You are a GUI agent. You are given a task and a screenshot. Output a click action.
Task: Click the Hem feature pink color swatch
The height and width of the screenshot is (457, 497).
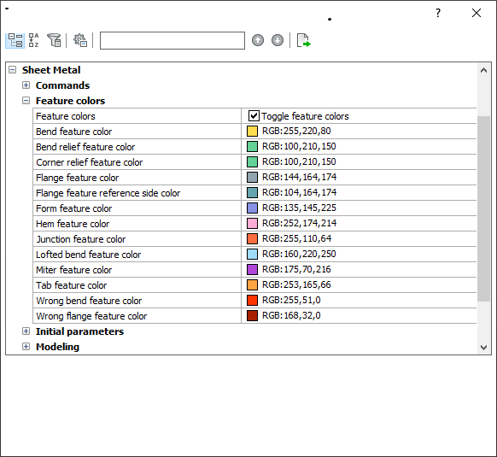coord(252,224)
